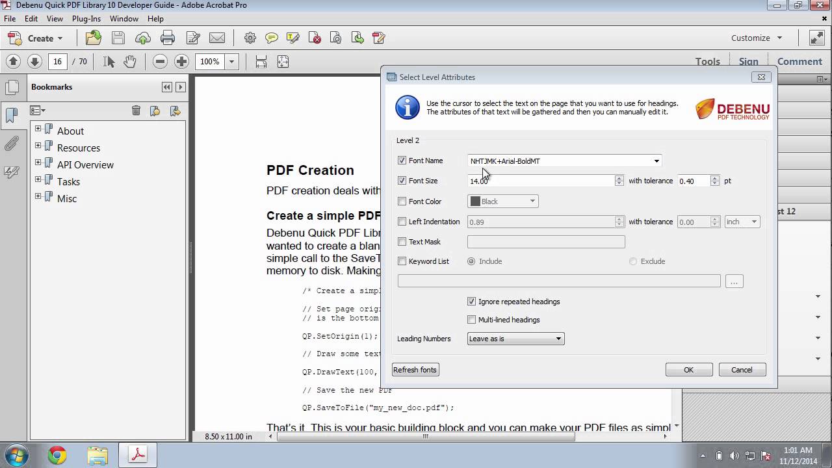
Task: Open a file with the folder icon
Action: (x=94, y=38)
